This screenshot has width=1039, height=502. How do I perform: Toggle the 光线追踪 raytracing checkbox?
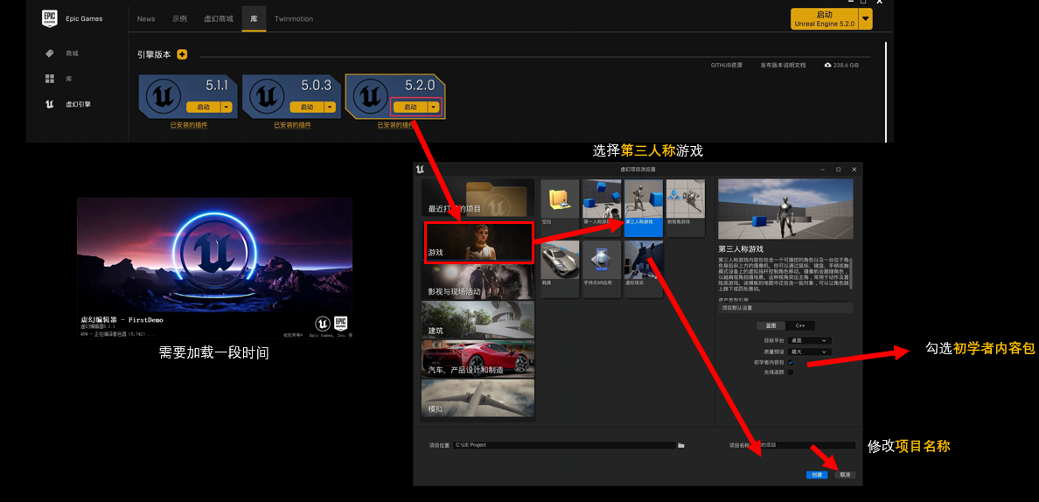tap(791, 373)
